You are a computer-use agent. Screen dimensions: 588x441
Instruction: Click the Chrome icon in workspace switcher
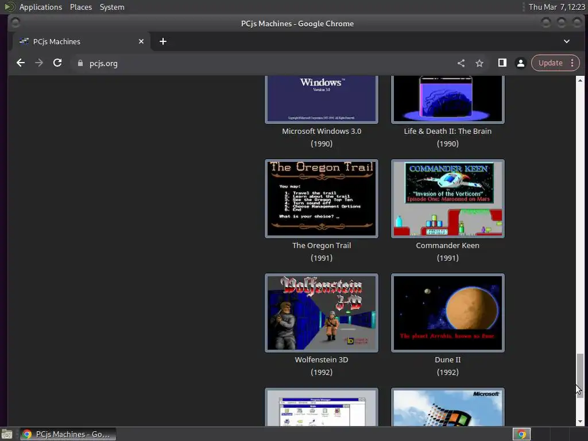(x=521, y=434)
